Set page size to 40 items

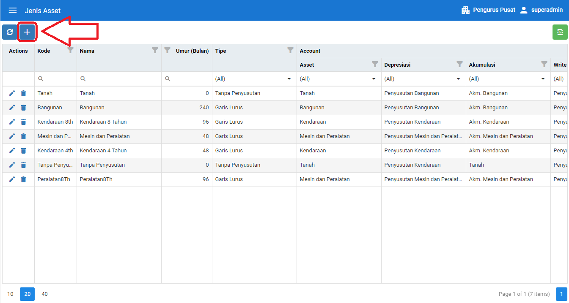pyautogui.click(x=44, y=294)
